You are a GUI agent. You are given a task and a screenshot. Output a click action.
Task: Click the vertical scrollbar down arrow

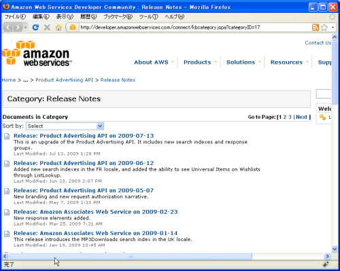pos(335,249)
